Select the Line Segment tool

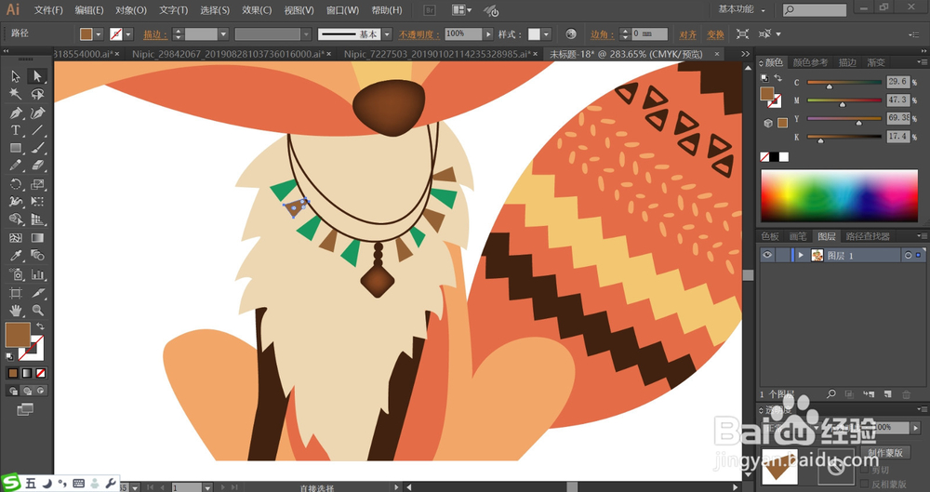[37, 130]
